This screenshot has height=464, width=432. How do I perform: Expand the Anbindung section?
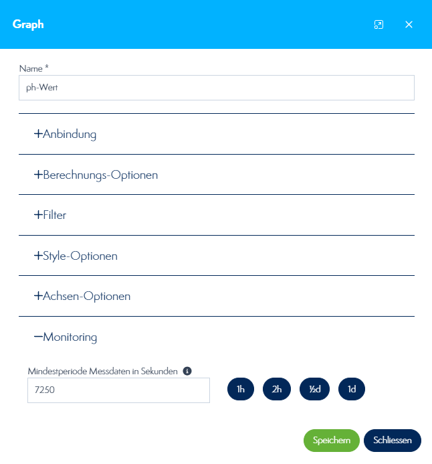coord(70,134)
